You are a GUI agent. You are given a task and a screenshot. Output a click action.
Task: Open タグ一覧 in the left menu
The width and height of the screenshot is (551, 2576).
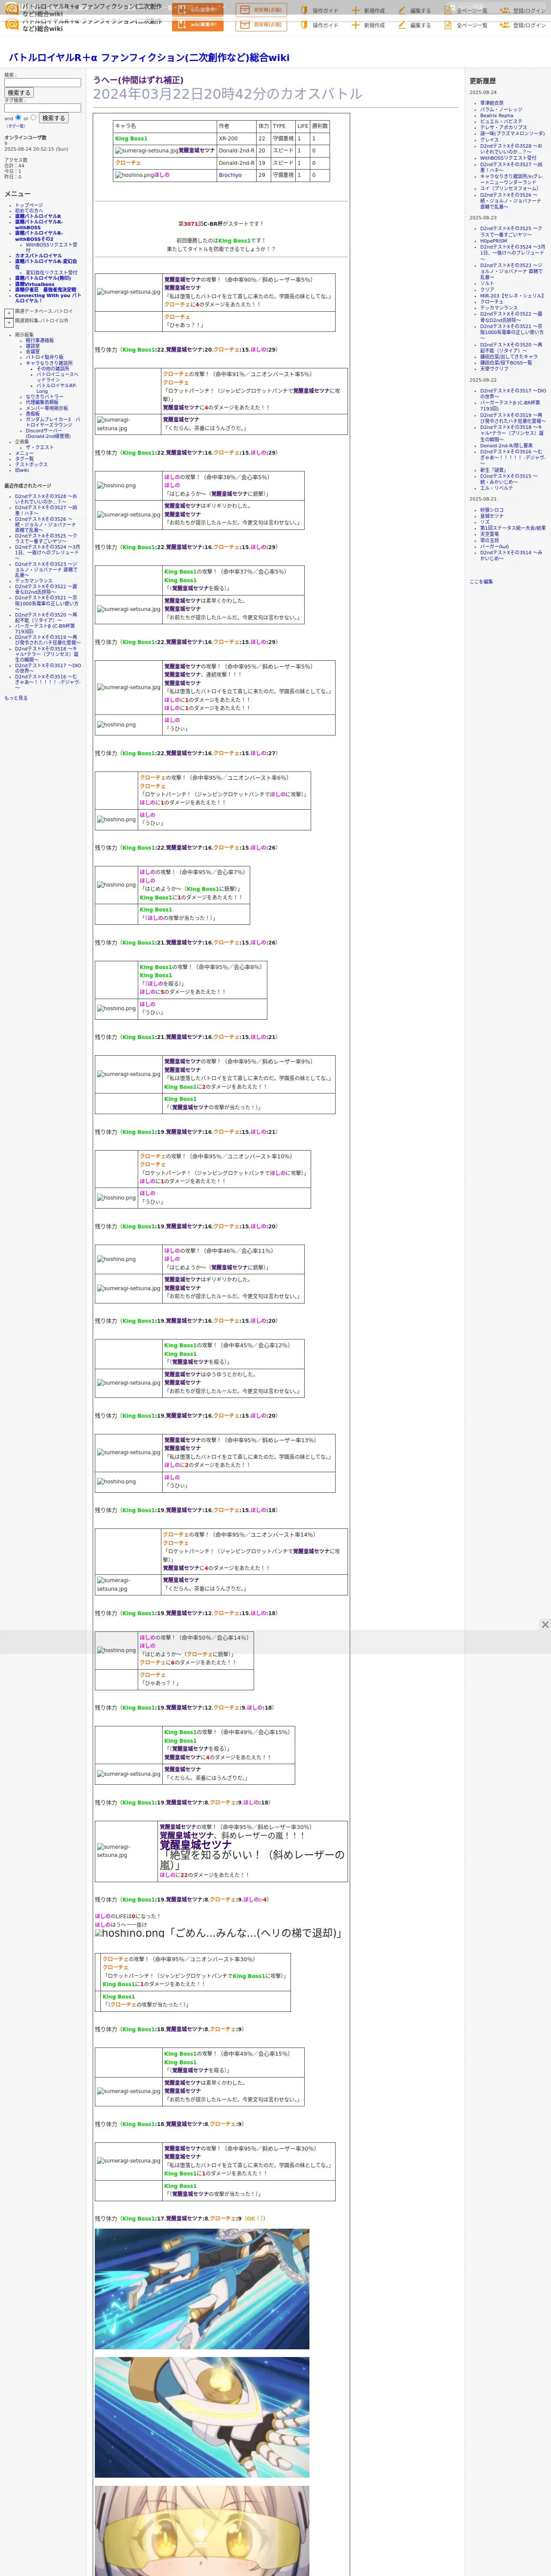pos(24,459)
